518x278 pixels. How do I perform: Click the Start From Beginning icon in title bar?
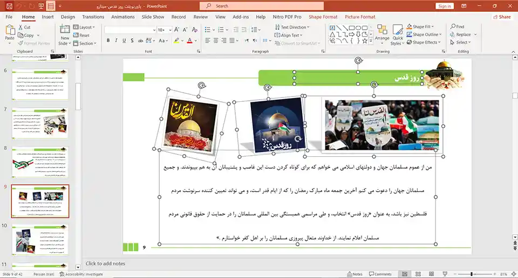pyautogui.click(x=41, y=6)
